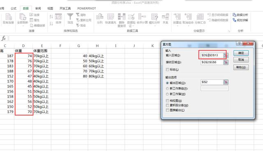Enable Chart Output (图表输出) checkbox
The width and height of the screenshot is (263, 151).
(167, 110)
